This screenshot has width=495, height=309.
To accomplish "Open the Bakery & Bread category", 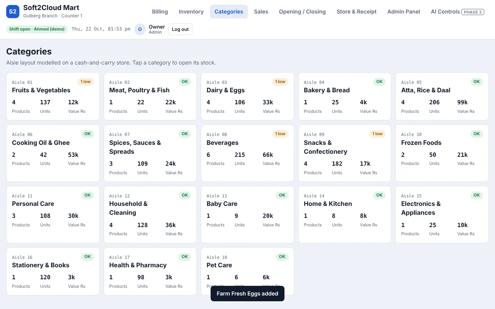I will [x=345, y=97].
